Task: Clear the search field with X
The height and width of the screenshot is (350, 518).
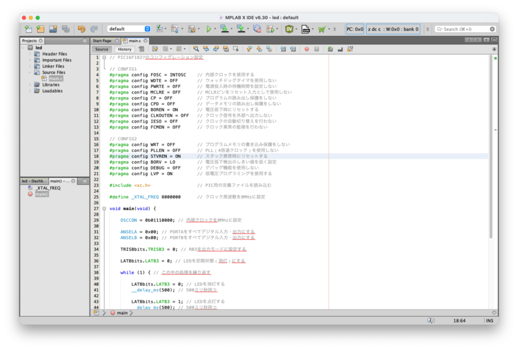Action: (492, 29)
